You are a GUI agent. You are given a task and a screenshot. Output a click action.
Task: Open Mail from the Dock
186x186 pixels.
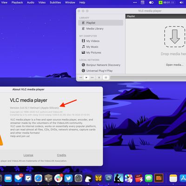coord(8,179)
